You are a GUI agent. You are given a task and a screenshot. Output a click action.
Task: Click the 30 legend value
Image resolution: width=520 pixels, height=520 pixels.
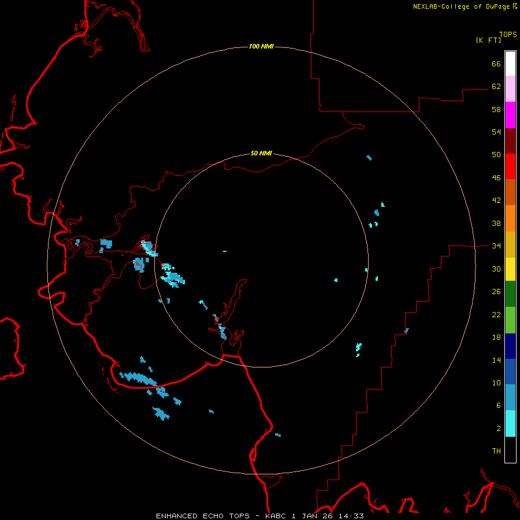496,269
